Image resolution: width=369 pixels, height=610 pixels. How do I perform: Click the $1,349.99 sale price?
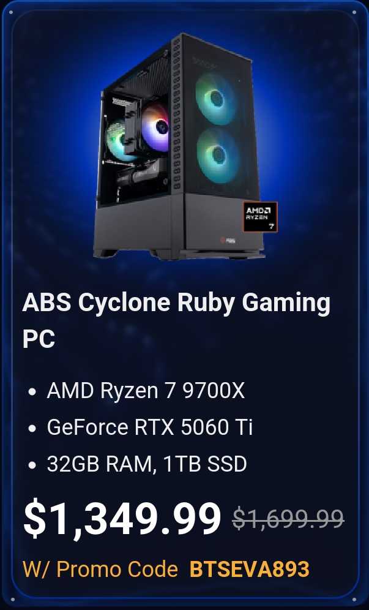(x=122, y=519)
